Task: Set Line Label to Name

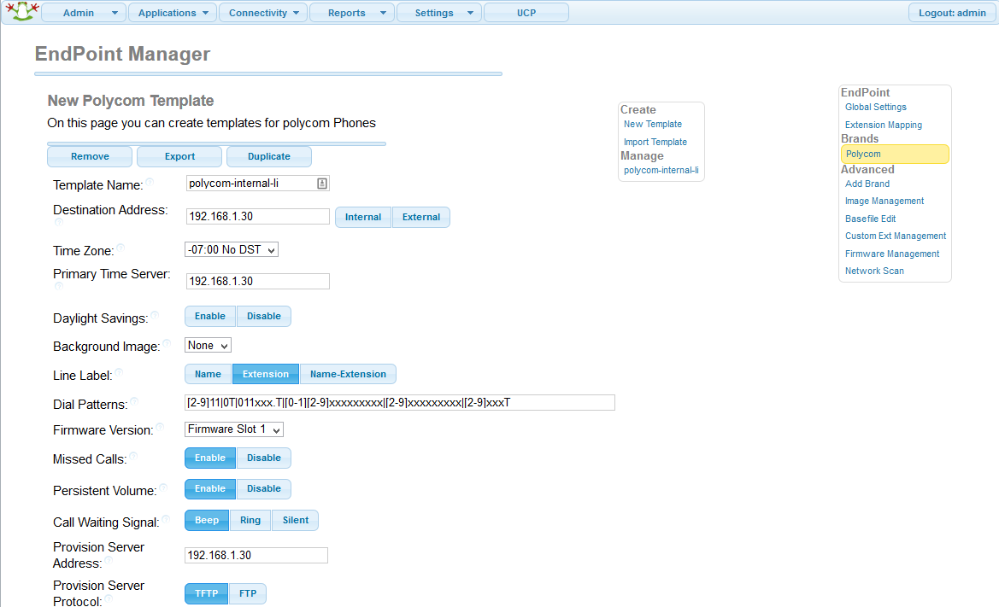Action: click(208, 374)
